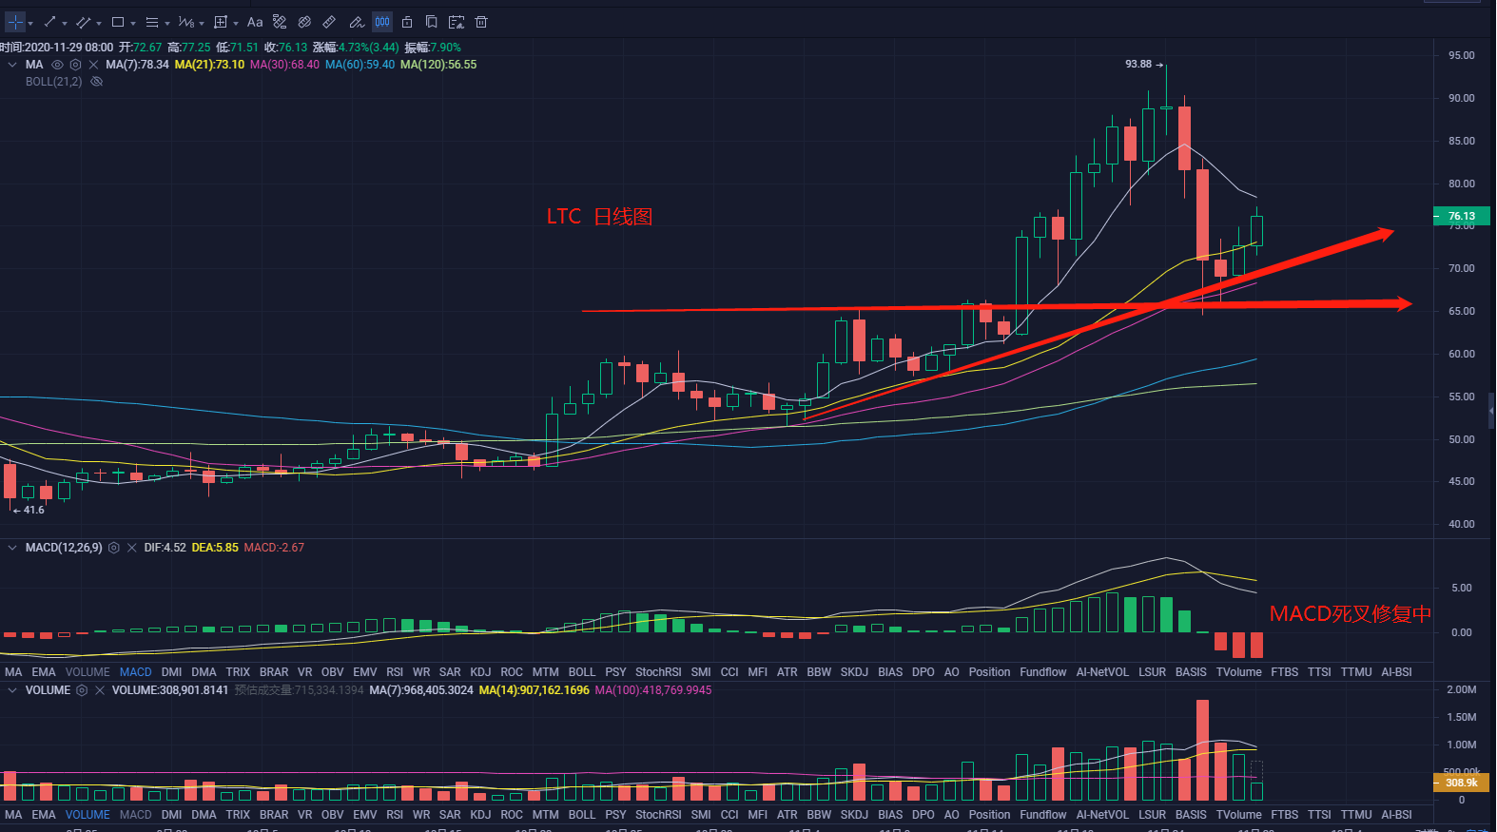Select BOLL tab under the MACD chart

point(582,672)
